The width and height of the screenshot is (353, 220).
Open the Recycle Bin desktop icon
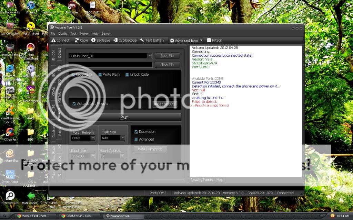point(10,48)
